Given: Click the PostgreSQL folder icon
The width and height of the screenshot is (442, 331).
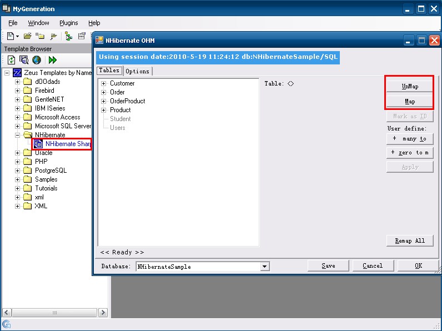Looking at the screenshot, I should [x=27, y=170].
